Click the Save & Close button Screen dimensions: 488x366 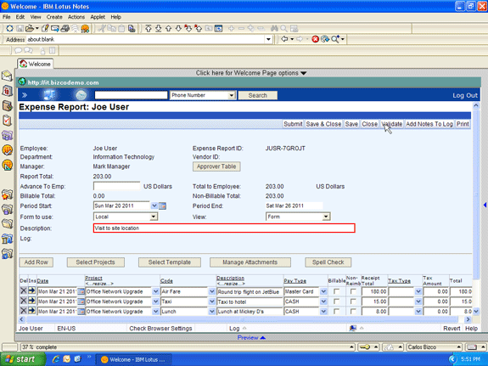click(323, 124)
